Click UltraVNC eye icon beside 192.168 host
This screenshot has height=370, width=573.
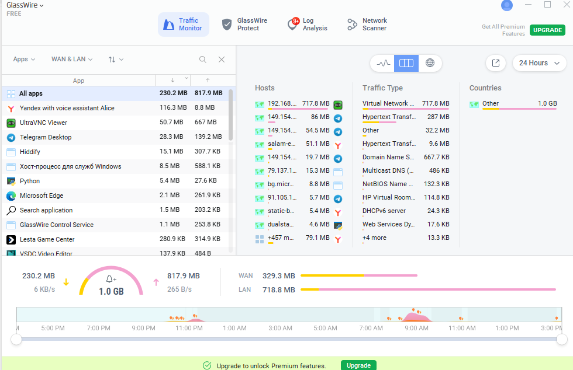pyautogui.click(x=338, y=105)
